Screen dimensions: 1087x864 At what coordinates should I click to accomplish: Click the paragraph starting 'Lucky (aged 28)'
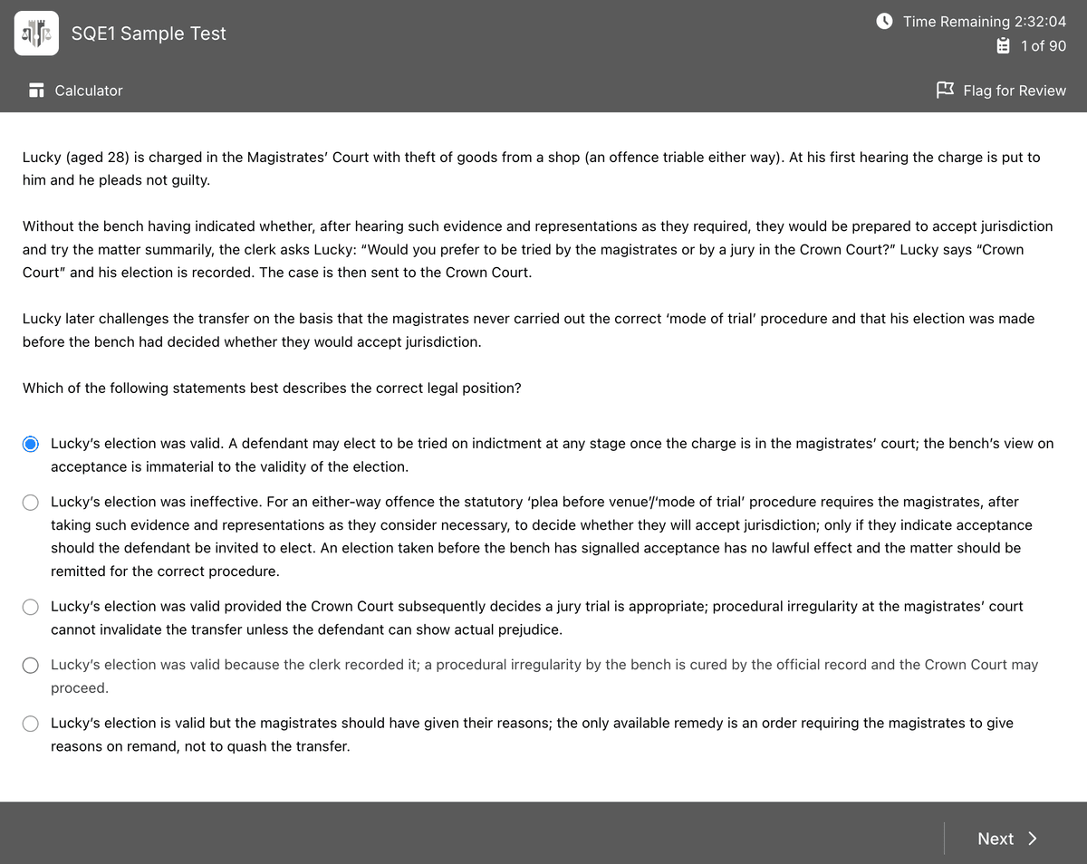click(x=531, y=168)
